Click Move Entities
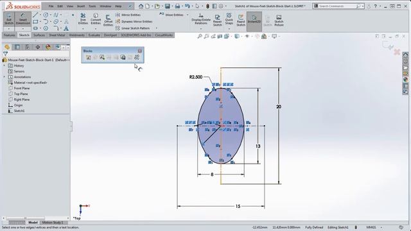This screenshot has height=231, width=411. pyautogui.click(x=171, y=15)
